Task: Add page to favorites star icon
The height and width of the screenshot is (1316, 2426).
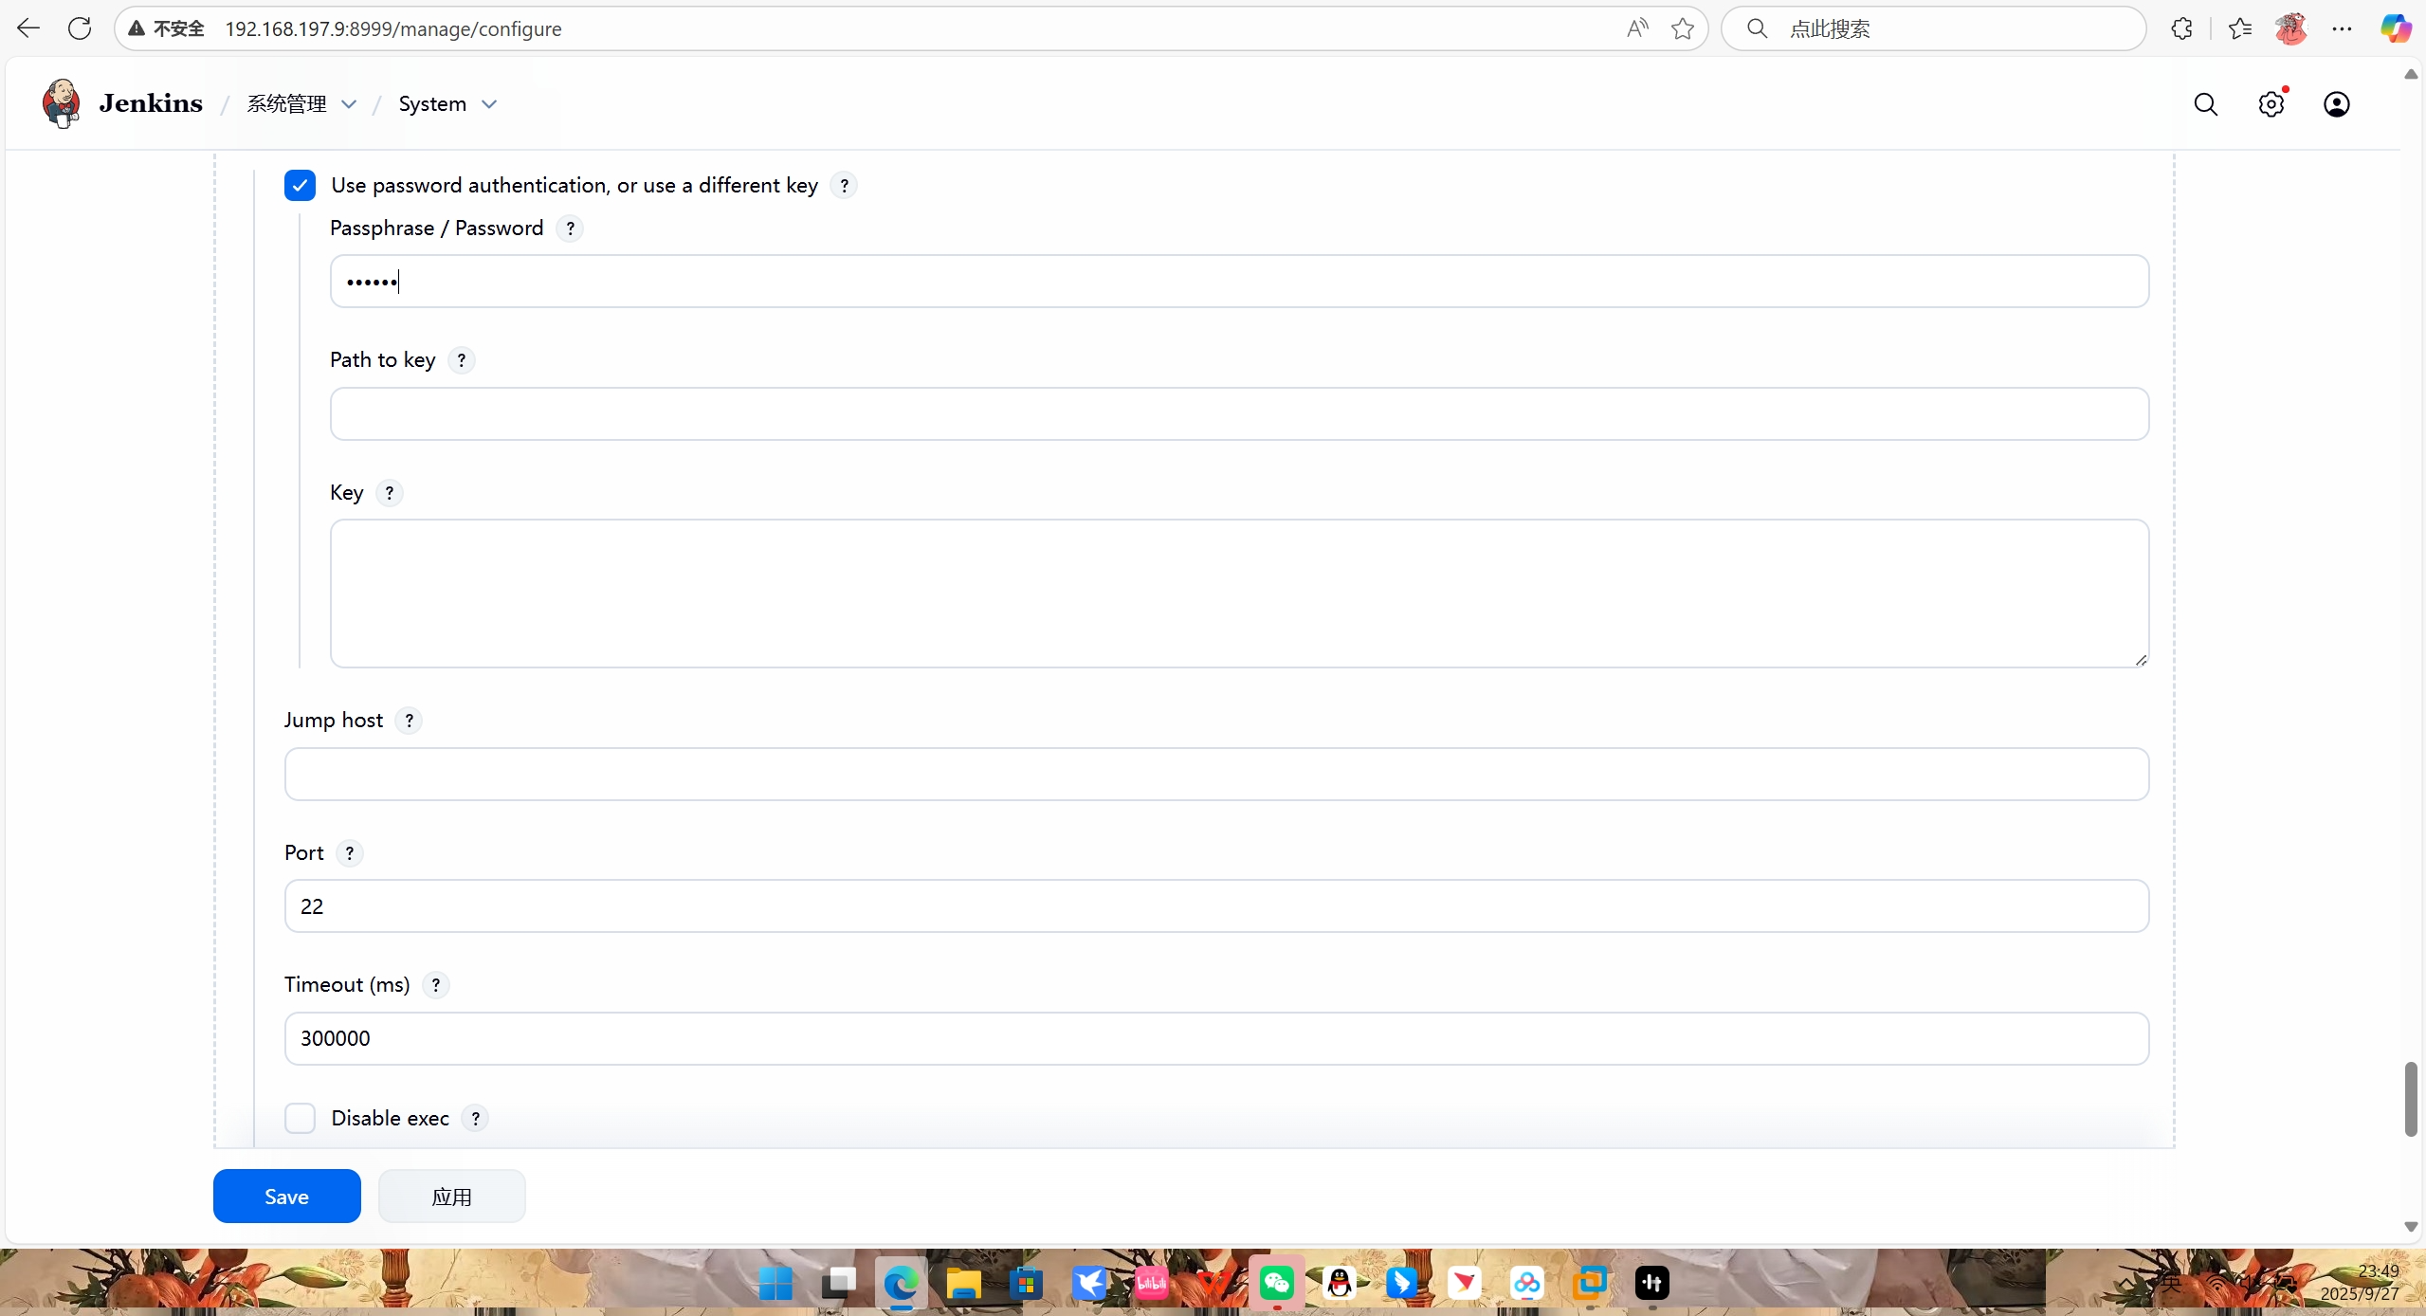Action: (x=1683, y=28)
